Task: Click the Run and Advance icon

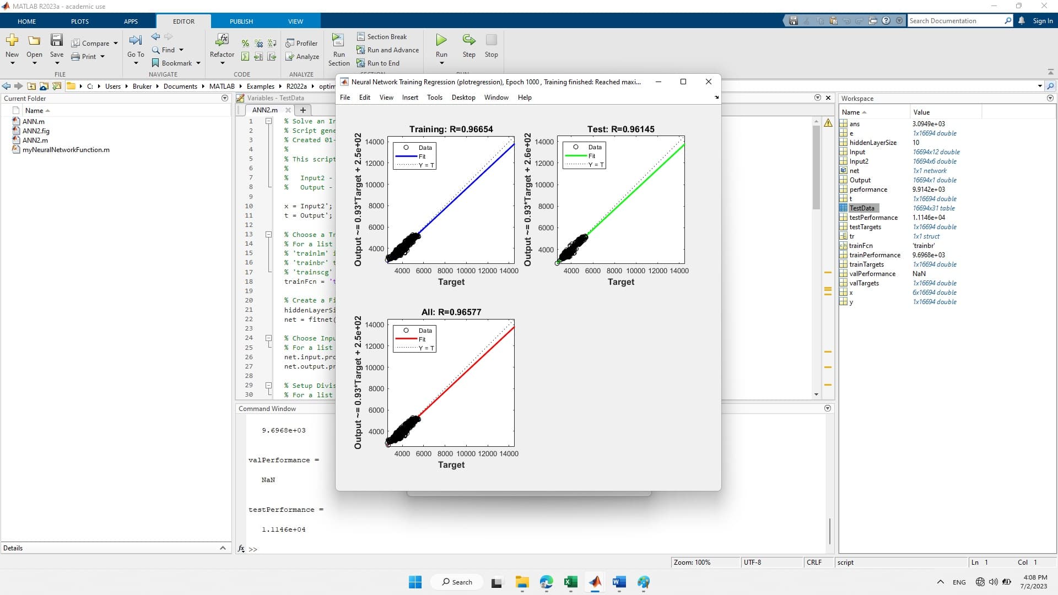Action: tap(361, 50)
